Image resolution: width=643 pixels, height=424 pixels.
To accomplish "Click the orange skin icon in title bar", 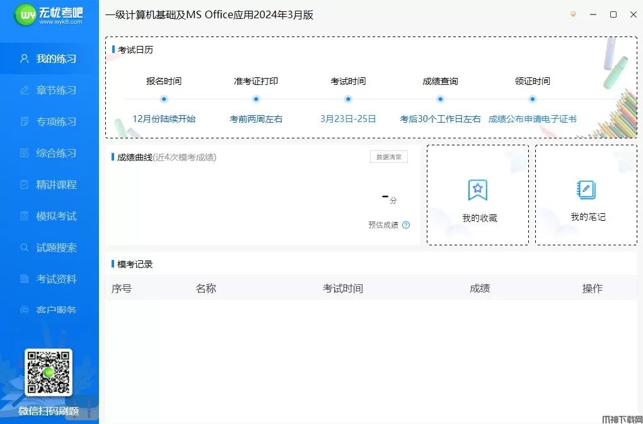I will [x=573, y=14].
